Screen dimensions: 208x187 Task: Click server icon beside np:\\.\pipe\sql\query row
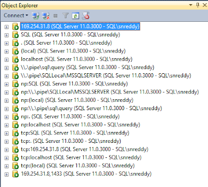point(15,109)
